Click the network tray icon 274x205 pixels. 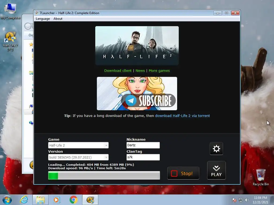(241, 200)
